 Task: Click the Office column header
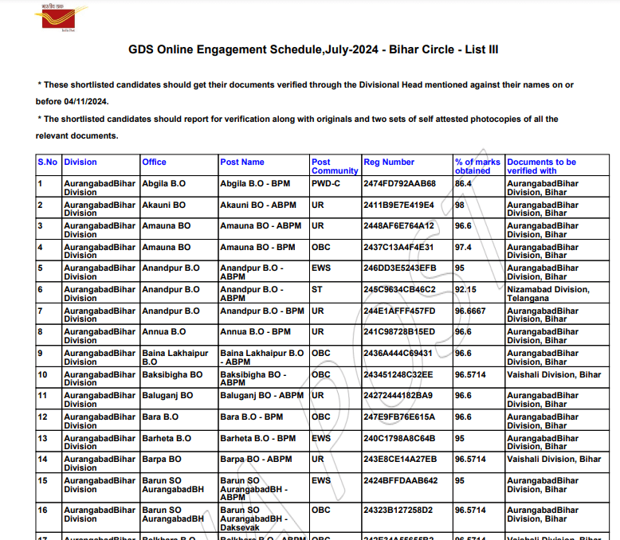tap(154, 162)
